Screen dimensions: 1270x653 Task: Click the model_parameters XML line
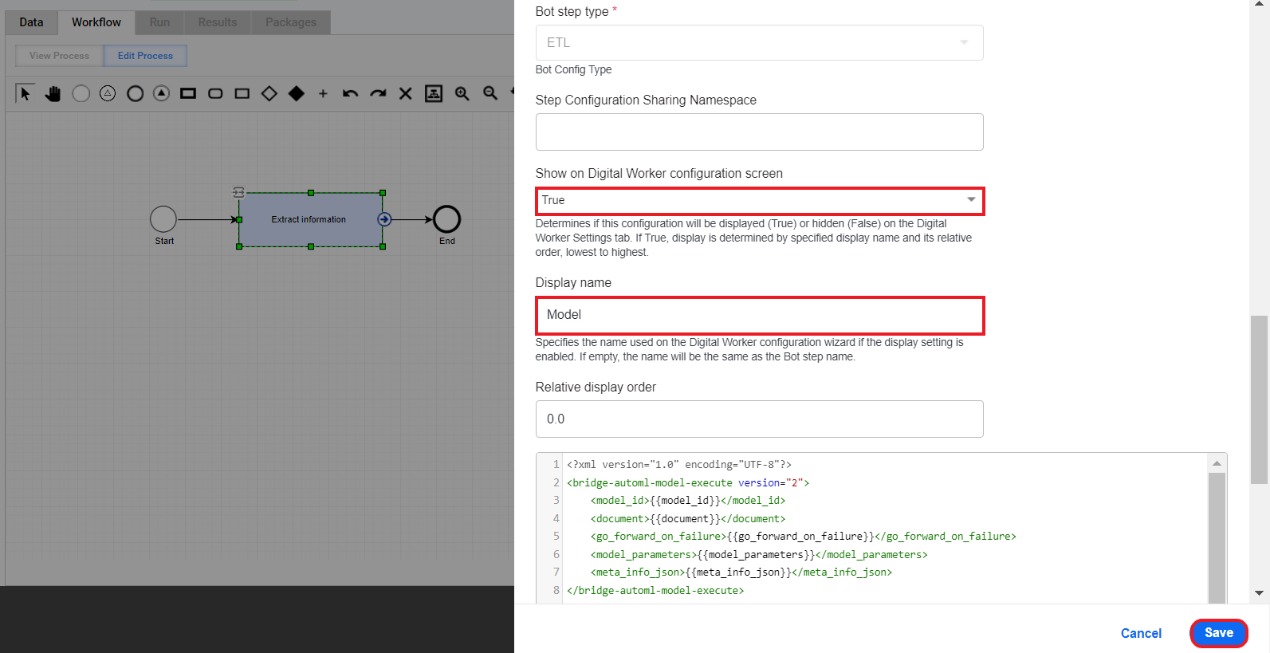(x=759, y=554)
